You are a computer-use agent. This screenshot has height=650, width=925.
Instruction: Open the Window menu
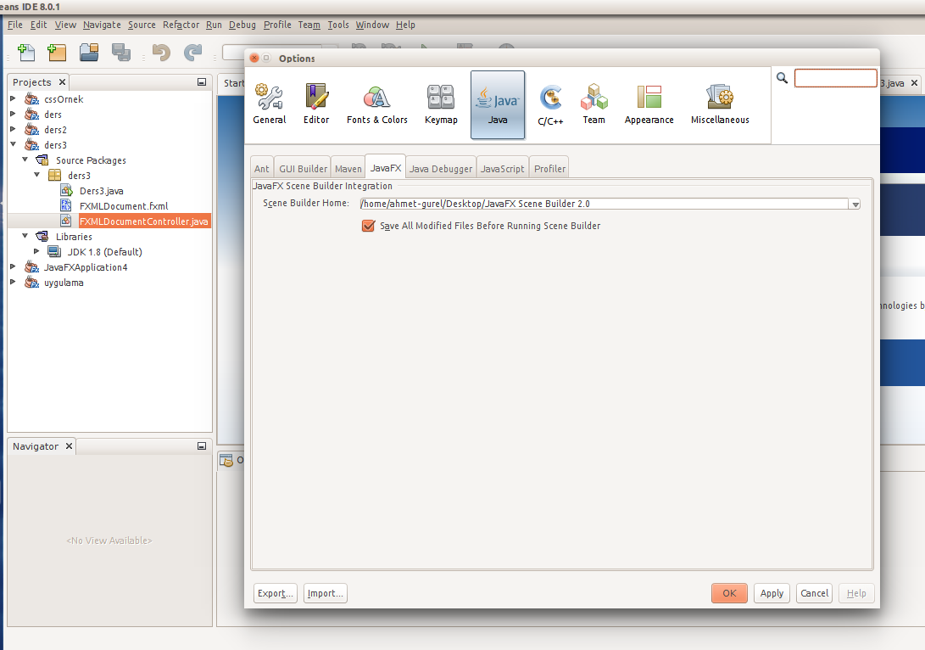[x=372, y=25]
